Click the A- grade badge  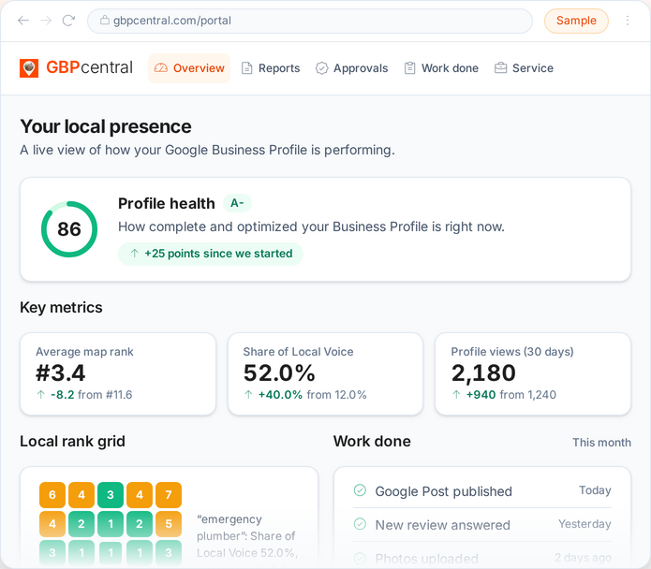[237, 203]
